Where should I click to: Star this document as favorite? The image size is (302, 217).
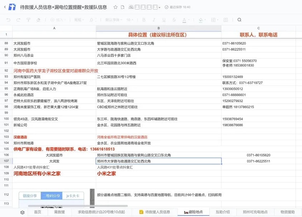coord(115,7)
